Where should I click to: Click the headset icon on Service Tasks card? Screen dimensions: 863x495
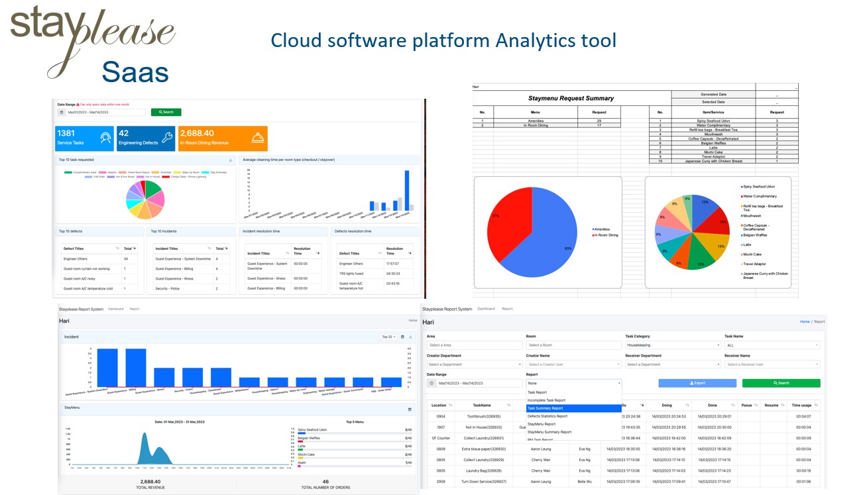pyautogui.click(x=104, y=138)
